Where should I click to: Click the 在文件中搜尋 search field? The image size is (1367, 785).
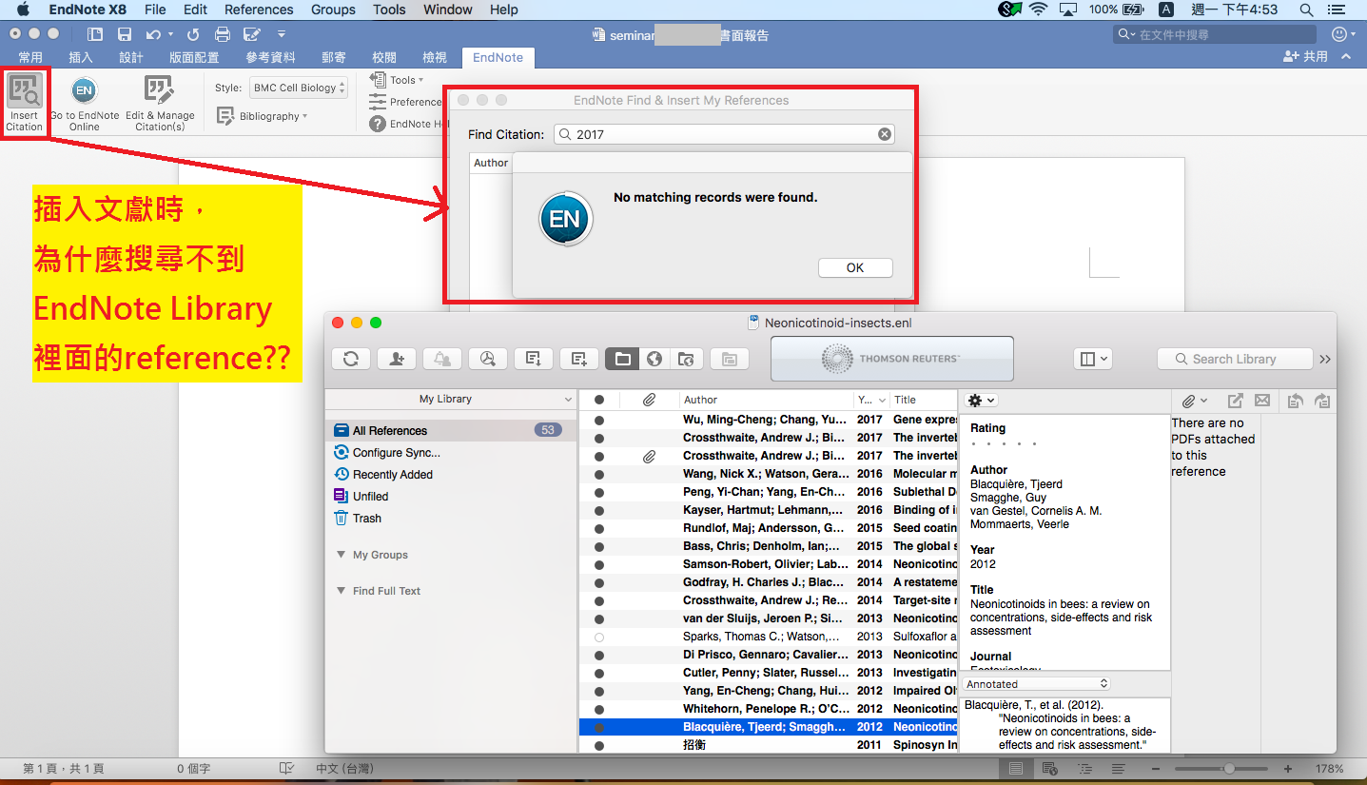[x=1217, y=34]
